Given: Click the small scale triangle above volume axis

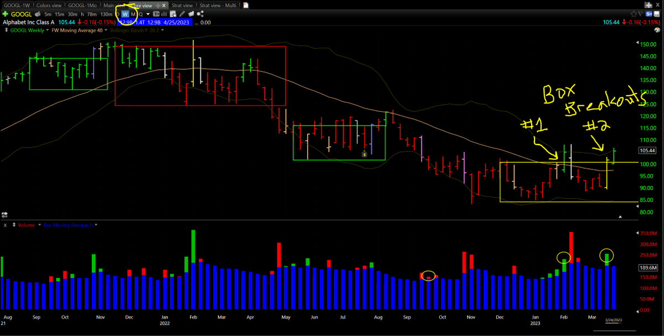Looking at the screenshot, I should pos(620,216).
